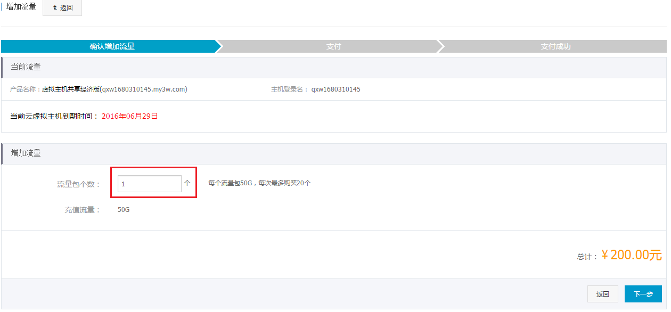Click the 当前流量 section header
This screenshot has height=312, width=671.
pyautogui.click(x=26, y=67)
